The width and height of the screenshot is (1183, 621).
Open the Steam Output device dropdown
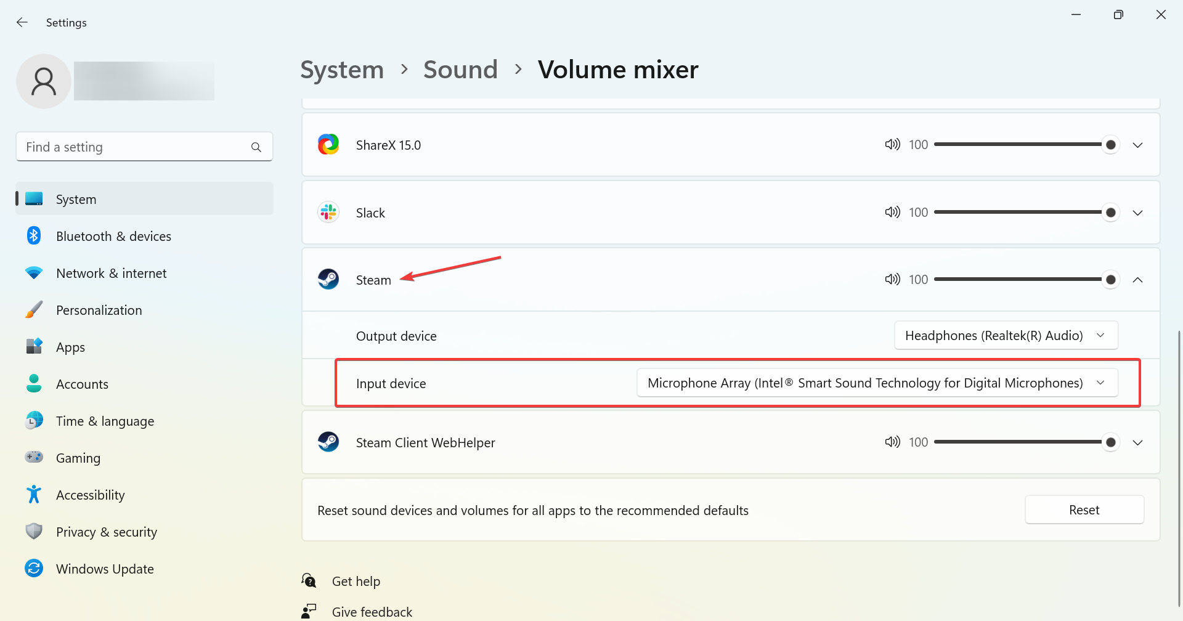click(1006, 336)
